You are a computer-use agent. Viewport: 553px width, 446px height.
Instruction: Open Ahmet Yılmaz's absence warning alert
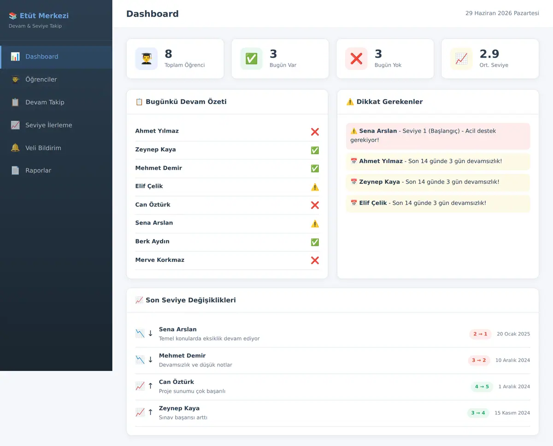438,162
